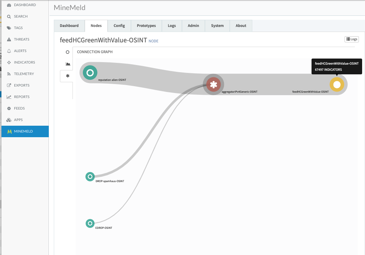The width and height of the screenshot is (365, 255).
Task: Click the Feeds gear icon
Action: pos(9,108)
